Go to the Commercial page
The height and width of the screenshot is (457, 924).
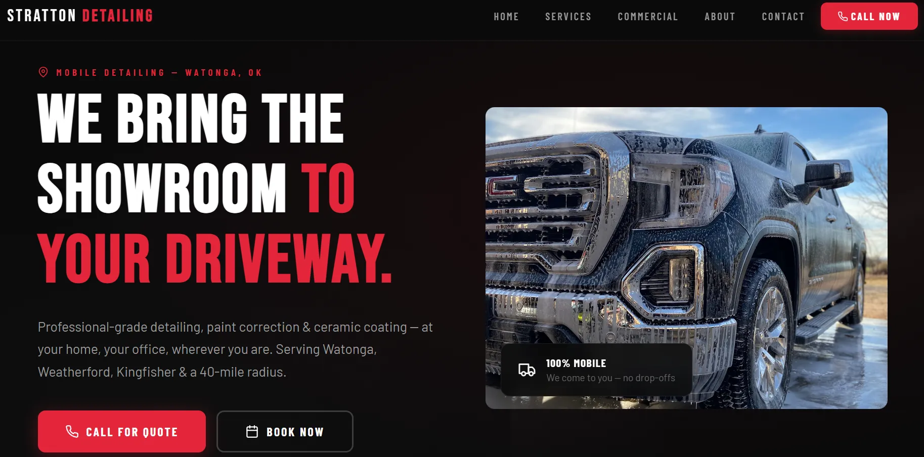click(x=647, y=17)
